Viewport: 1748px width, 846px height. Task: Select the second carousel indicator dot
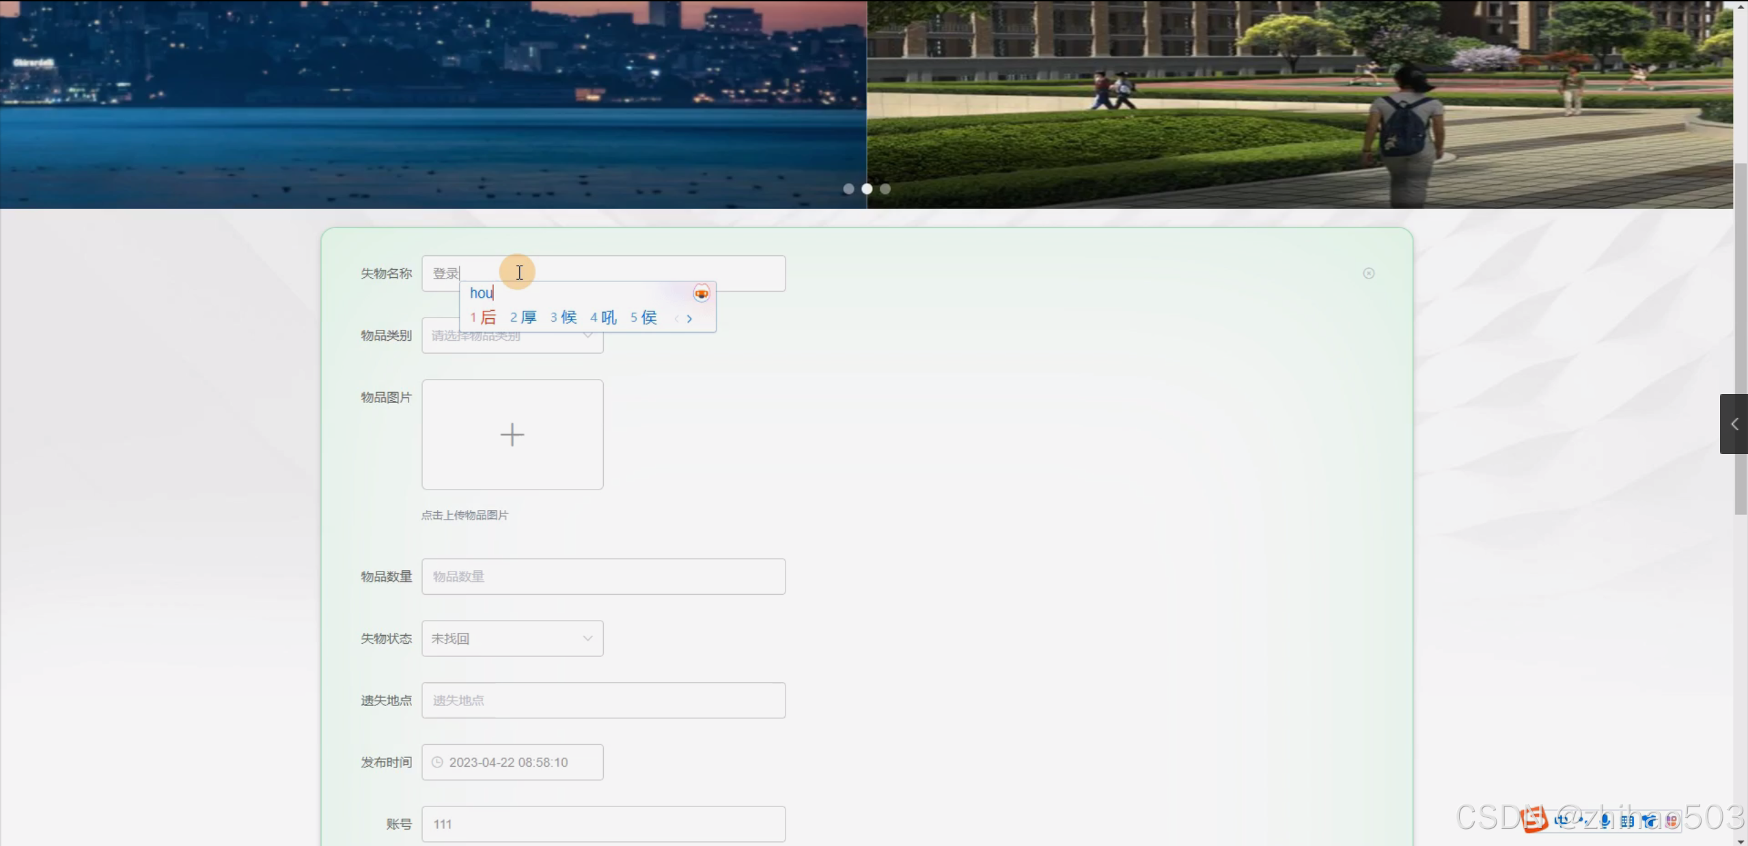pos(867,189)
